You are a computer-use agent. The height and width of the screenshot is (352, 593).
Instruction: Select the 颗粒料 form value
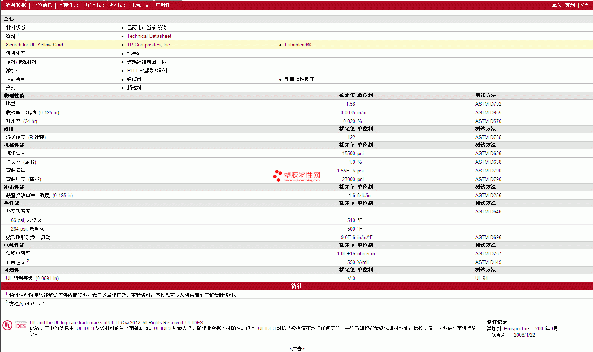pos(134,88)
